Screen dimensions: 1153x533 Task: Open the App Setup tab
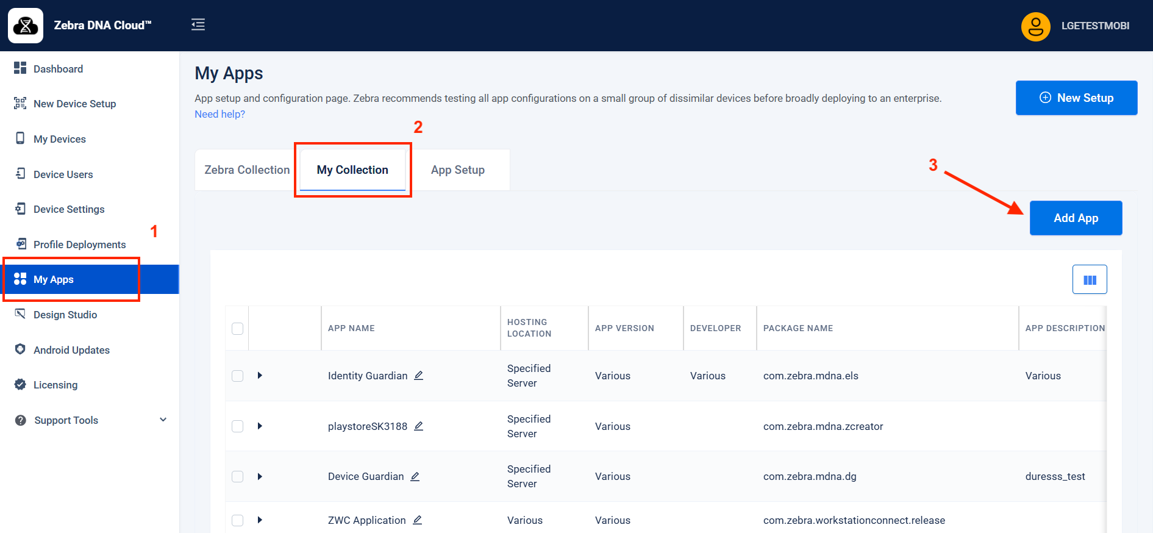coord(458,170)
